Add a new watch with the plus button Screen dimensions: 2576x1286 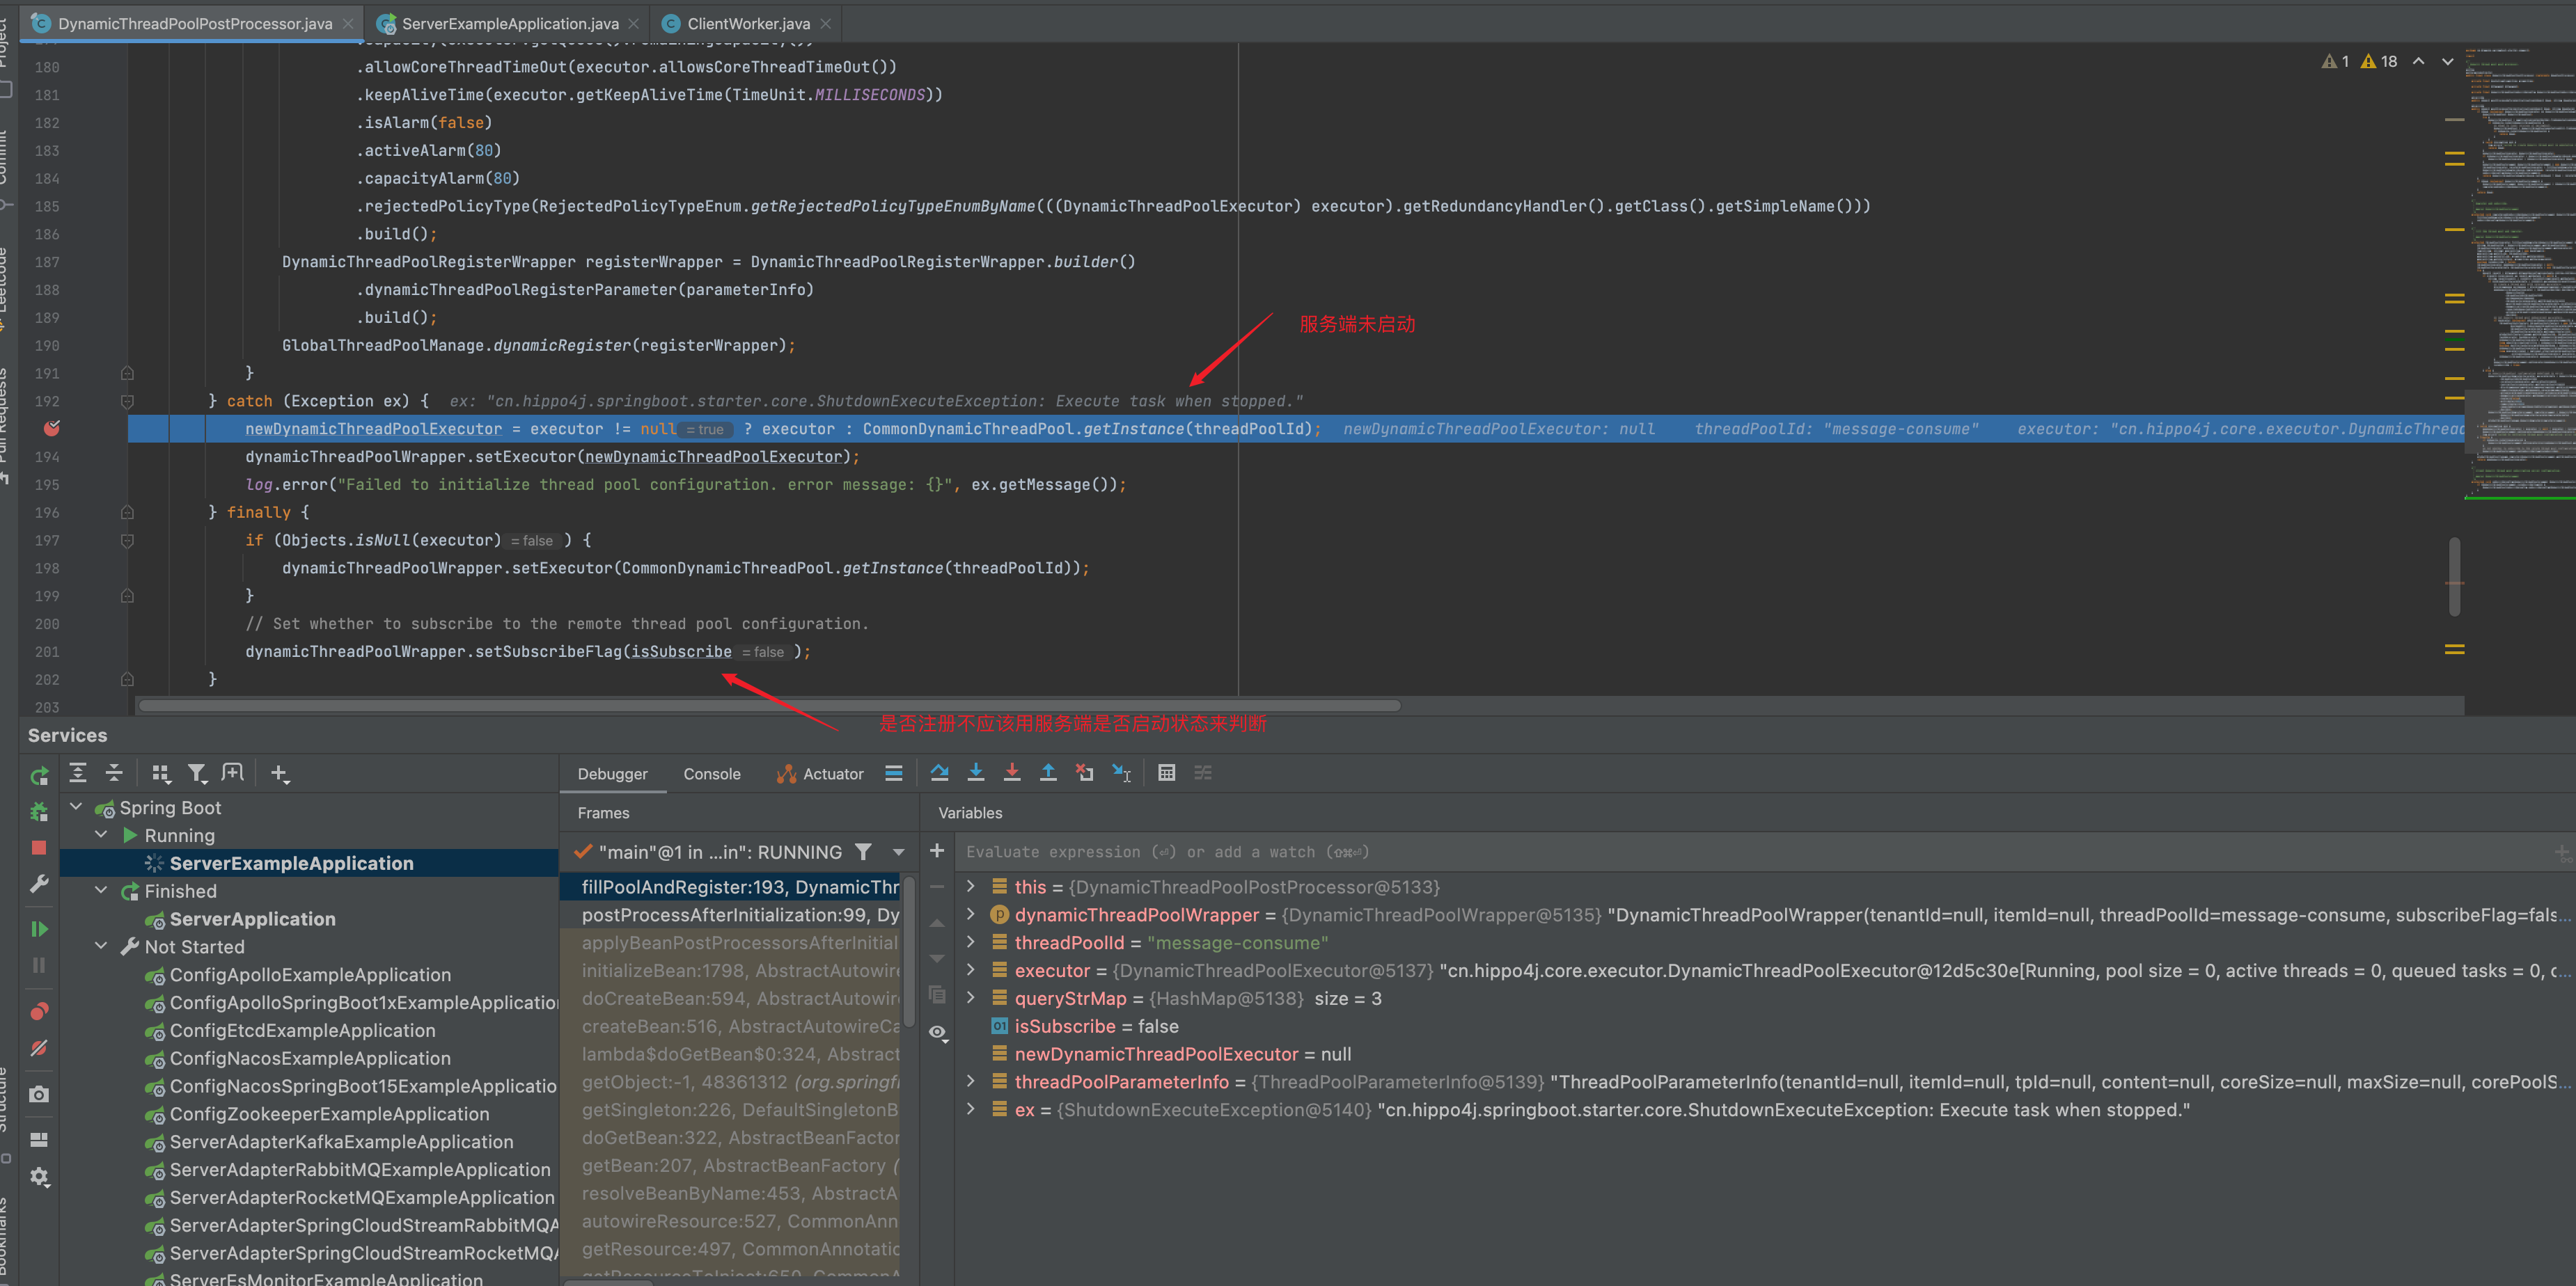pos(937,850)
